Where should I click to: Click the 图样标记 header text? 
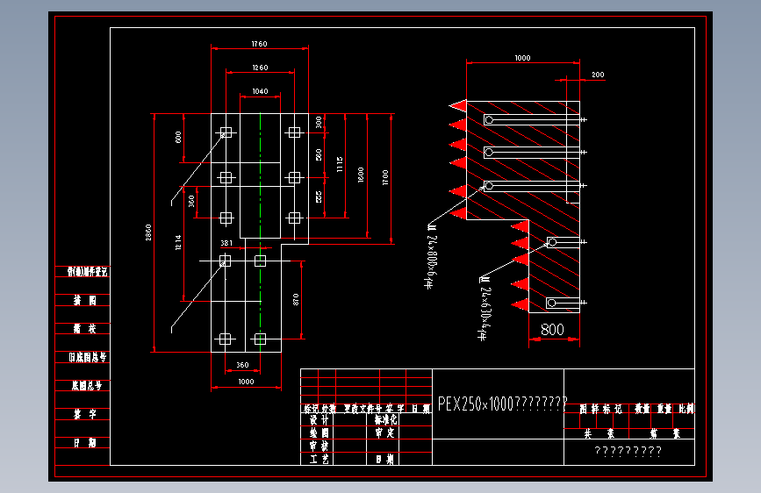(601, 409)
